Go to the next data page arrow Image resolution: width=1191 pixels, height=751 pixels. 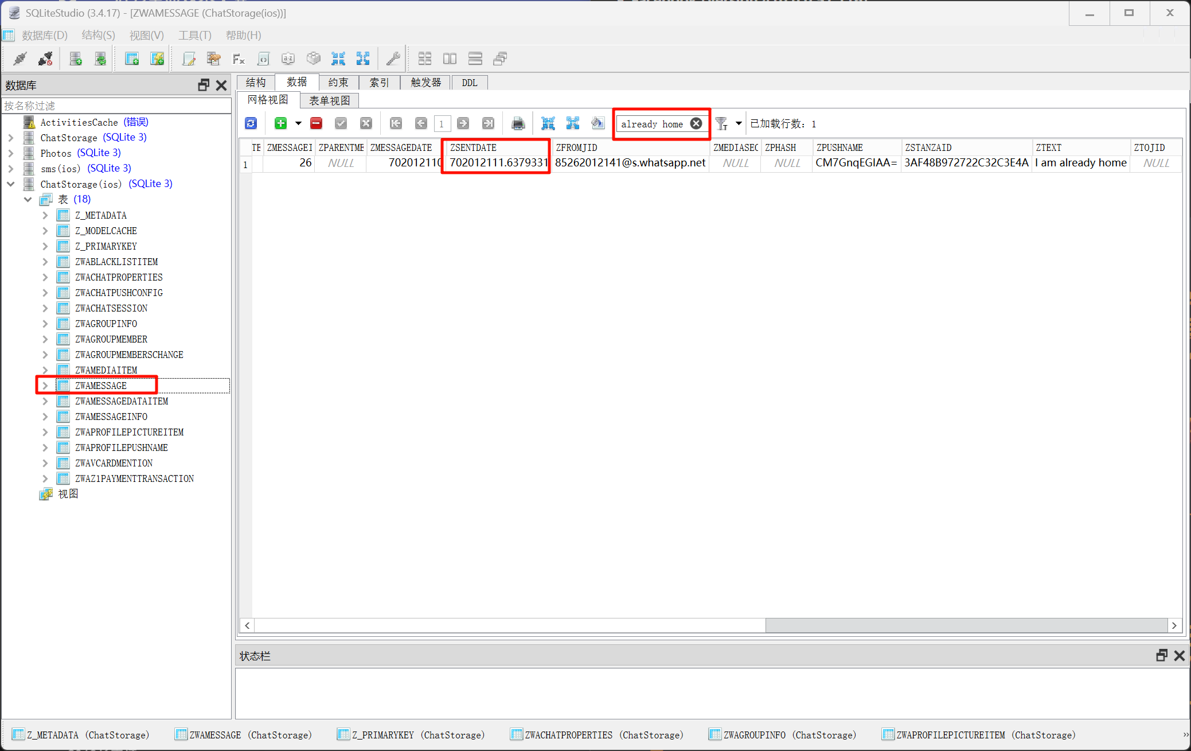click(463, 123)
